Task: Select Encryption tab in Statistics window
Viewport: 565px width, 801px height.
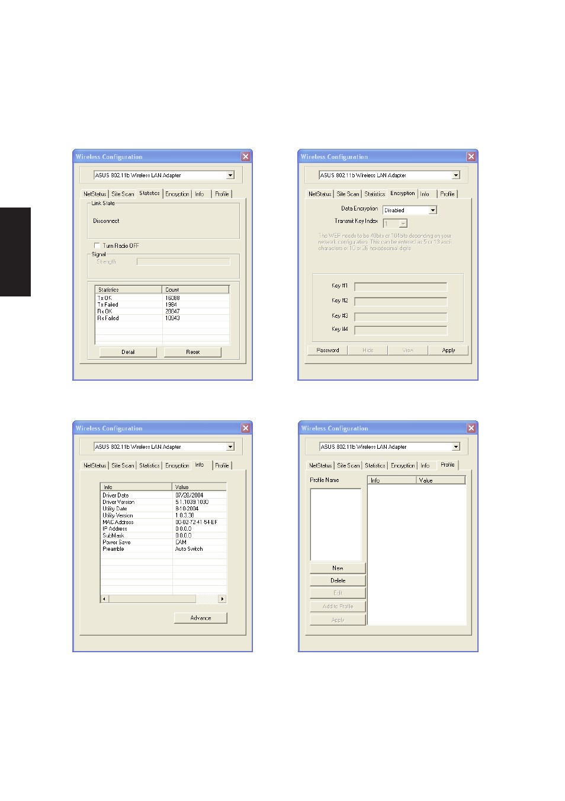Action: (177, 194)
